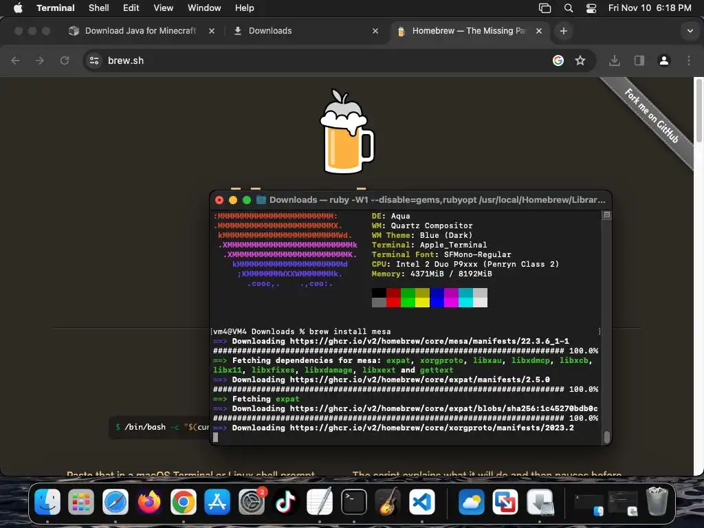Screen dimensions: 704x528
Task: Open Google Chrome dock icon
Action: point(183,501)
